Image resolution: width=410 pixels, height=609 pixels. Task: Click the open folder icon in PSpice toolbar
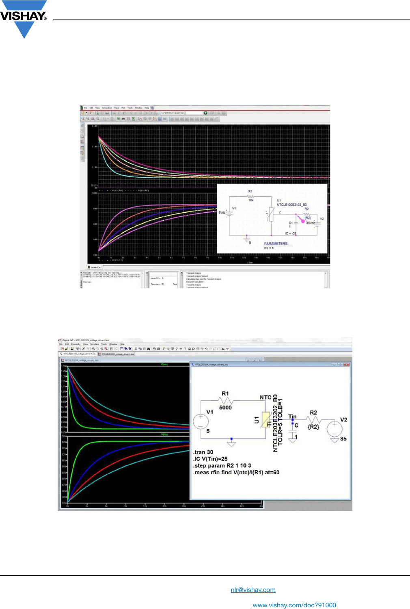click(x=92, y=113)
